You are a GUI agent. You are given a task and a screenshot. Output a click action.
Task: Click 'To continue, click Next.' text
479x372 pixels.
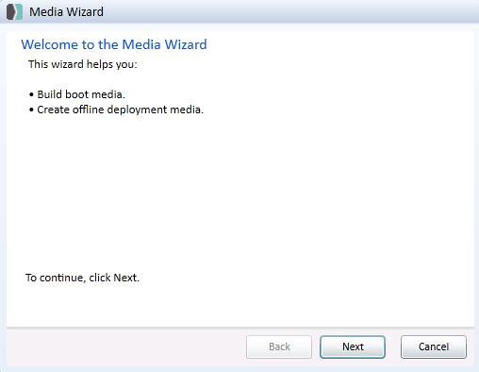pos(82,278)
